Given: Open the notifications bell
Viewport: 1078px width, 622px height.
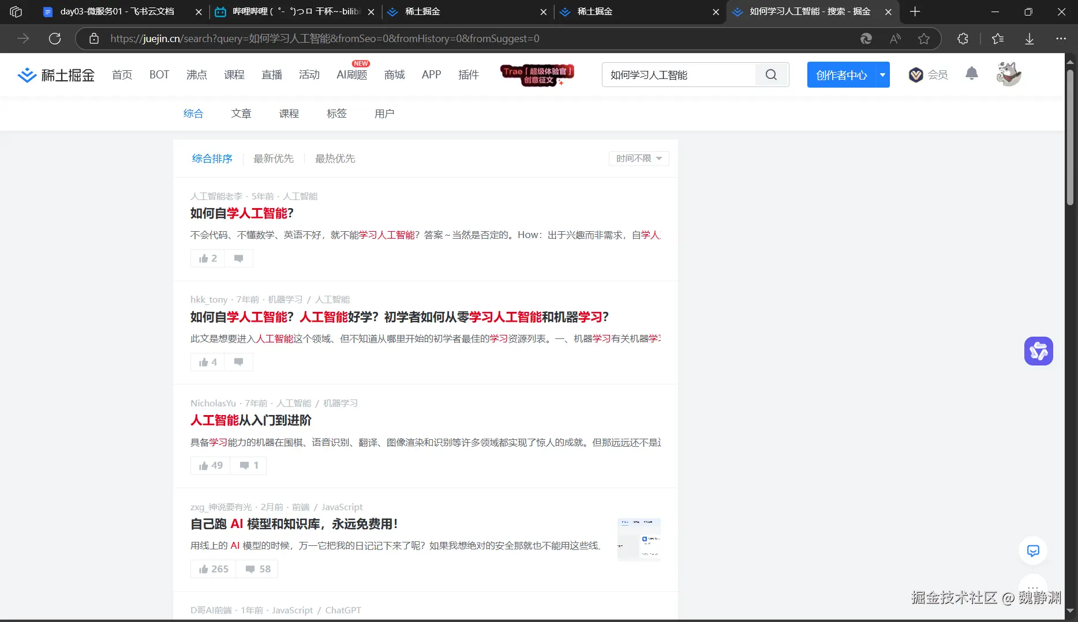Looking at the screenshot, I should (x=971, y=74).
